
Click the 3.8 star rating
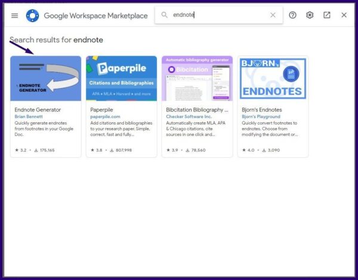pyautogui.click(x=97, y=150)
